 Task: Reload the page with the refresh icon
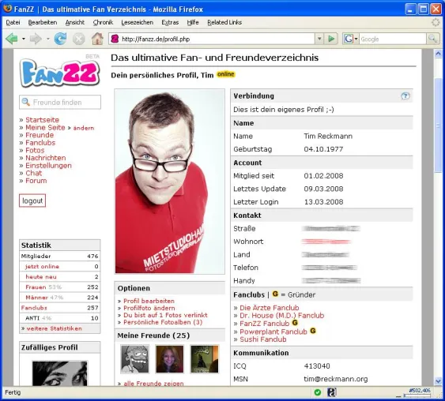click(60, 39)
